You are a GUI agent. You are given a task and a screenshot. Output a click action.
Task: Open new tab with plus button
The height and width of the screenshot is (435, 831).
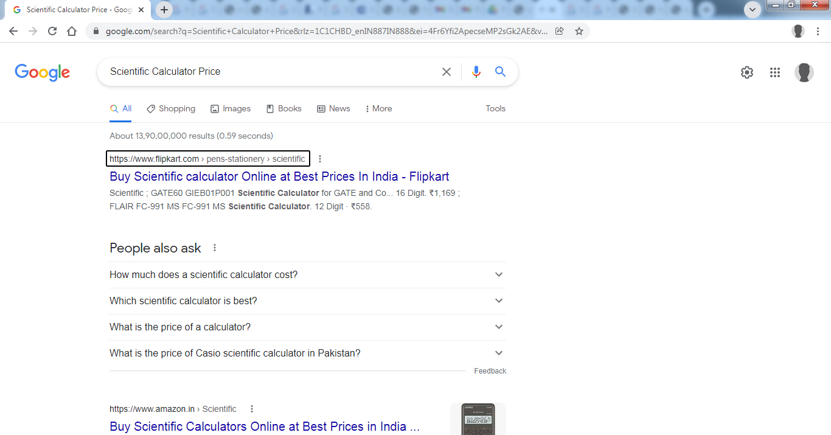(x=164, y=10)
